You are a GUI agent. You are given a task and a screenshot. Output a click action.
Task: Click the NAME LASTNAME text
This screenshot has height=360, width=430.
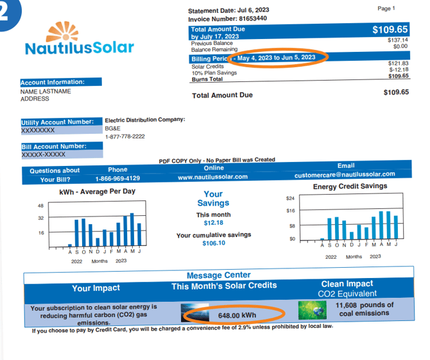click(46, 92)
